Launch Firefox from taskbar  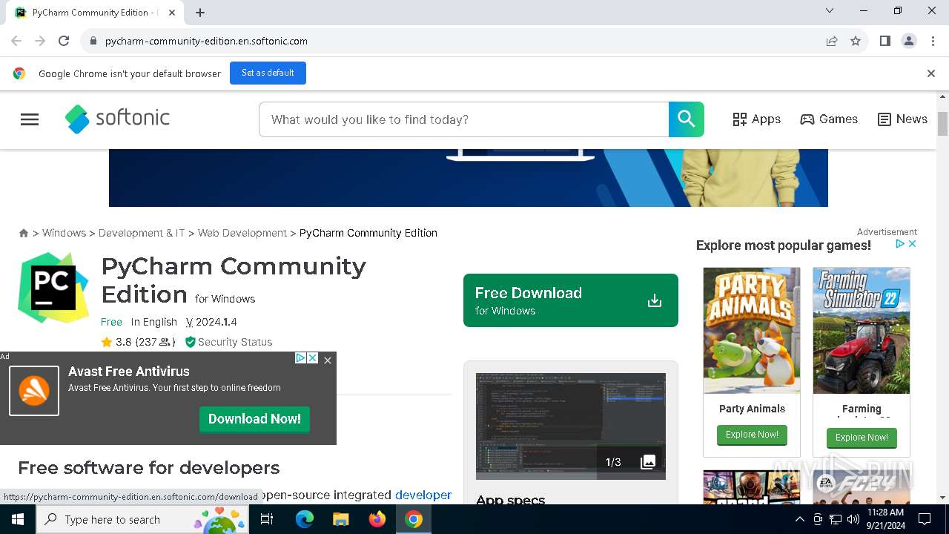tap(377, 519)
